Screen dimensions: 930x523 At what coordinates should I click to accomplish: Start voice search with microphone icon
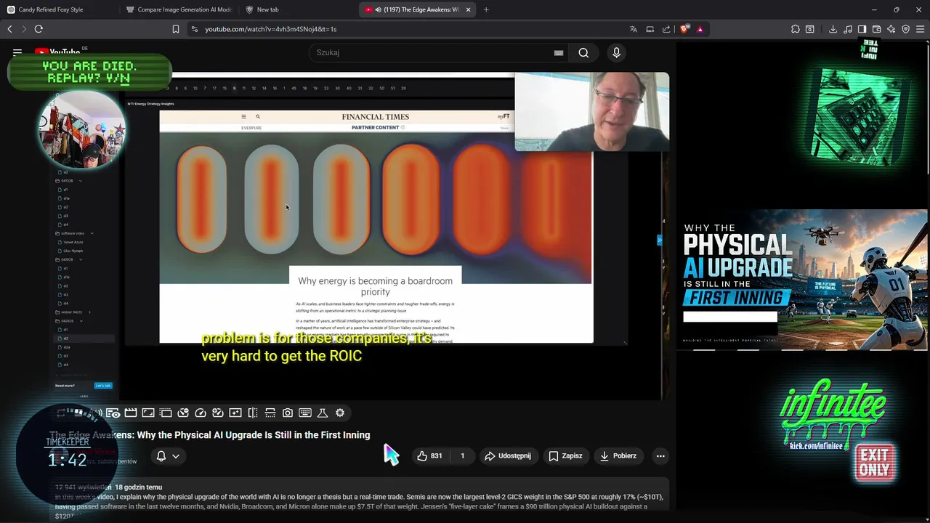(616, 52)
